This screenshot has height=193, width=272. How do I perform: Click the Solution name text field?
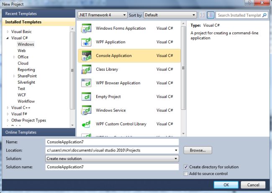pos(112,167)
